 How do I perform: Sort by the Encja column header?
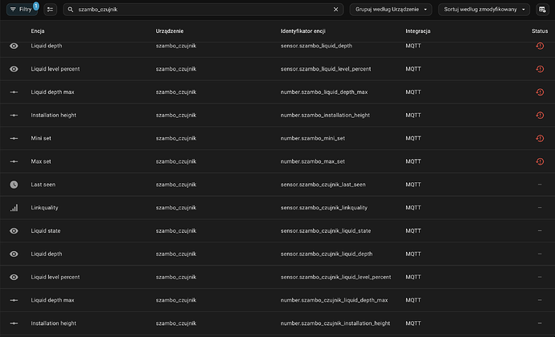click(38, 30)
